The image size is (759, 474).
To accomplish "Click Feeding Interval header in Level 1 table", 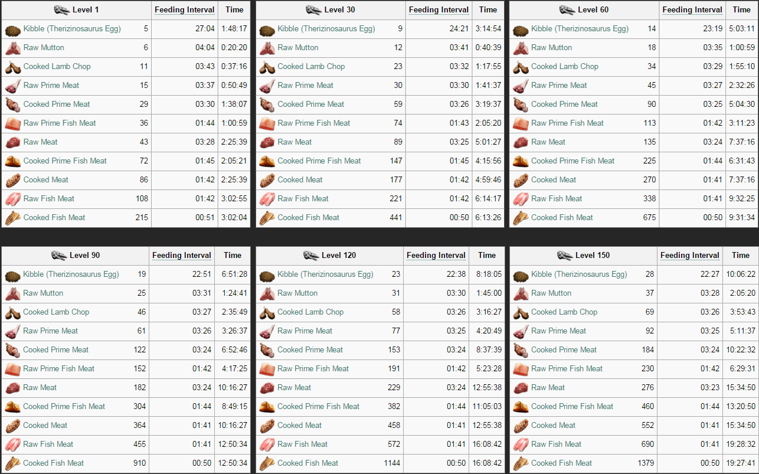I will point(184,10).
